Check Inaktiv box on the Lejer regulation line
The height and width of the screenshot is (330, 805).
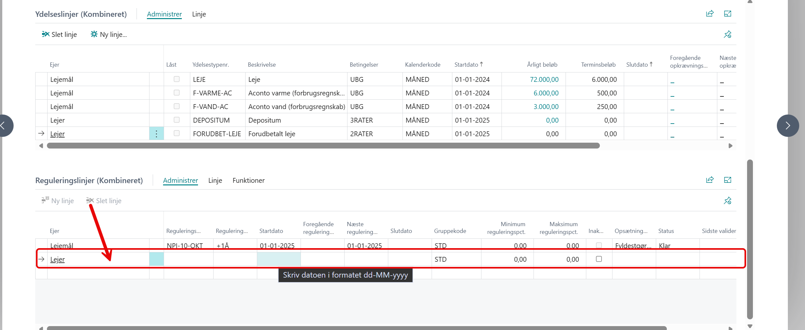599,259
